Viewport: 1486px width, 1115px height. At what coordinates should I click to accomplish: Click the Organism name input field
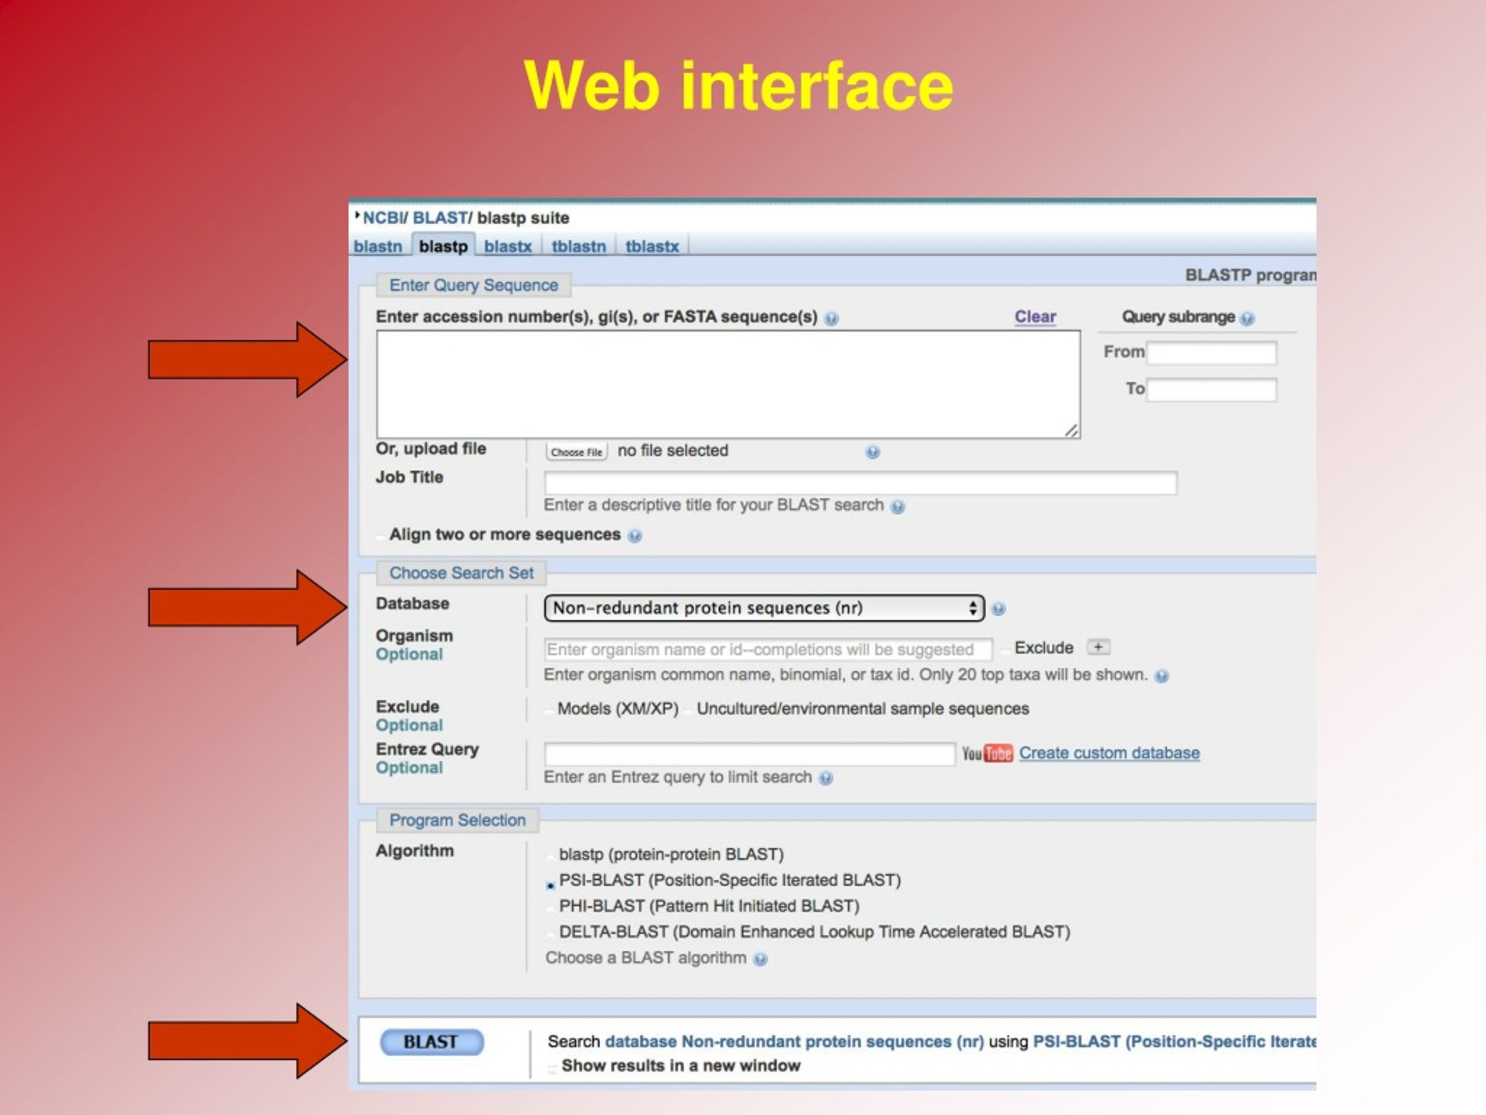click(769, 649)
